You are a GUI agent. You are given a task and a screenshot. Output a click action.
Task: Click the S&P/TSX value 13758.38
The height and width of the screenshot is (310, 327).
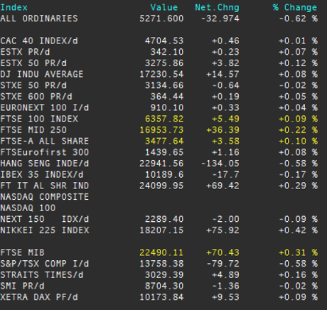161,264
